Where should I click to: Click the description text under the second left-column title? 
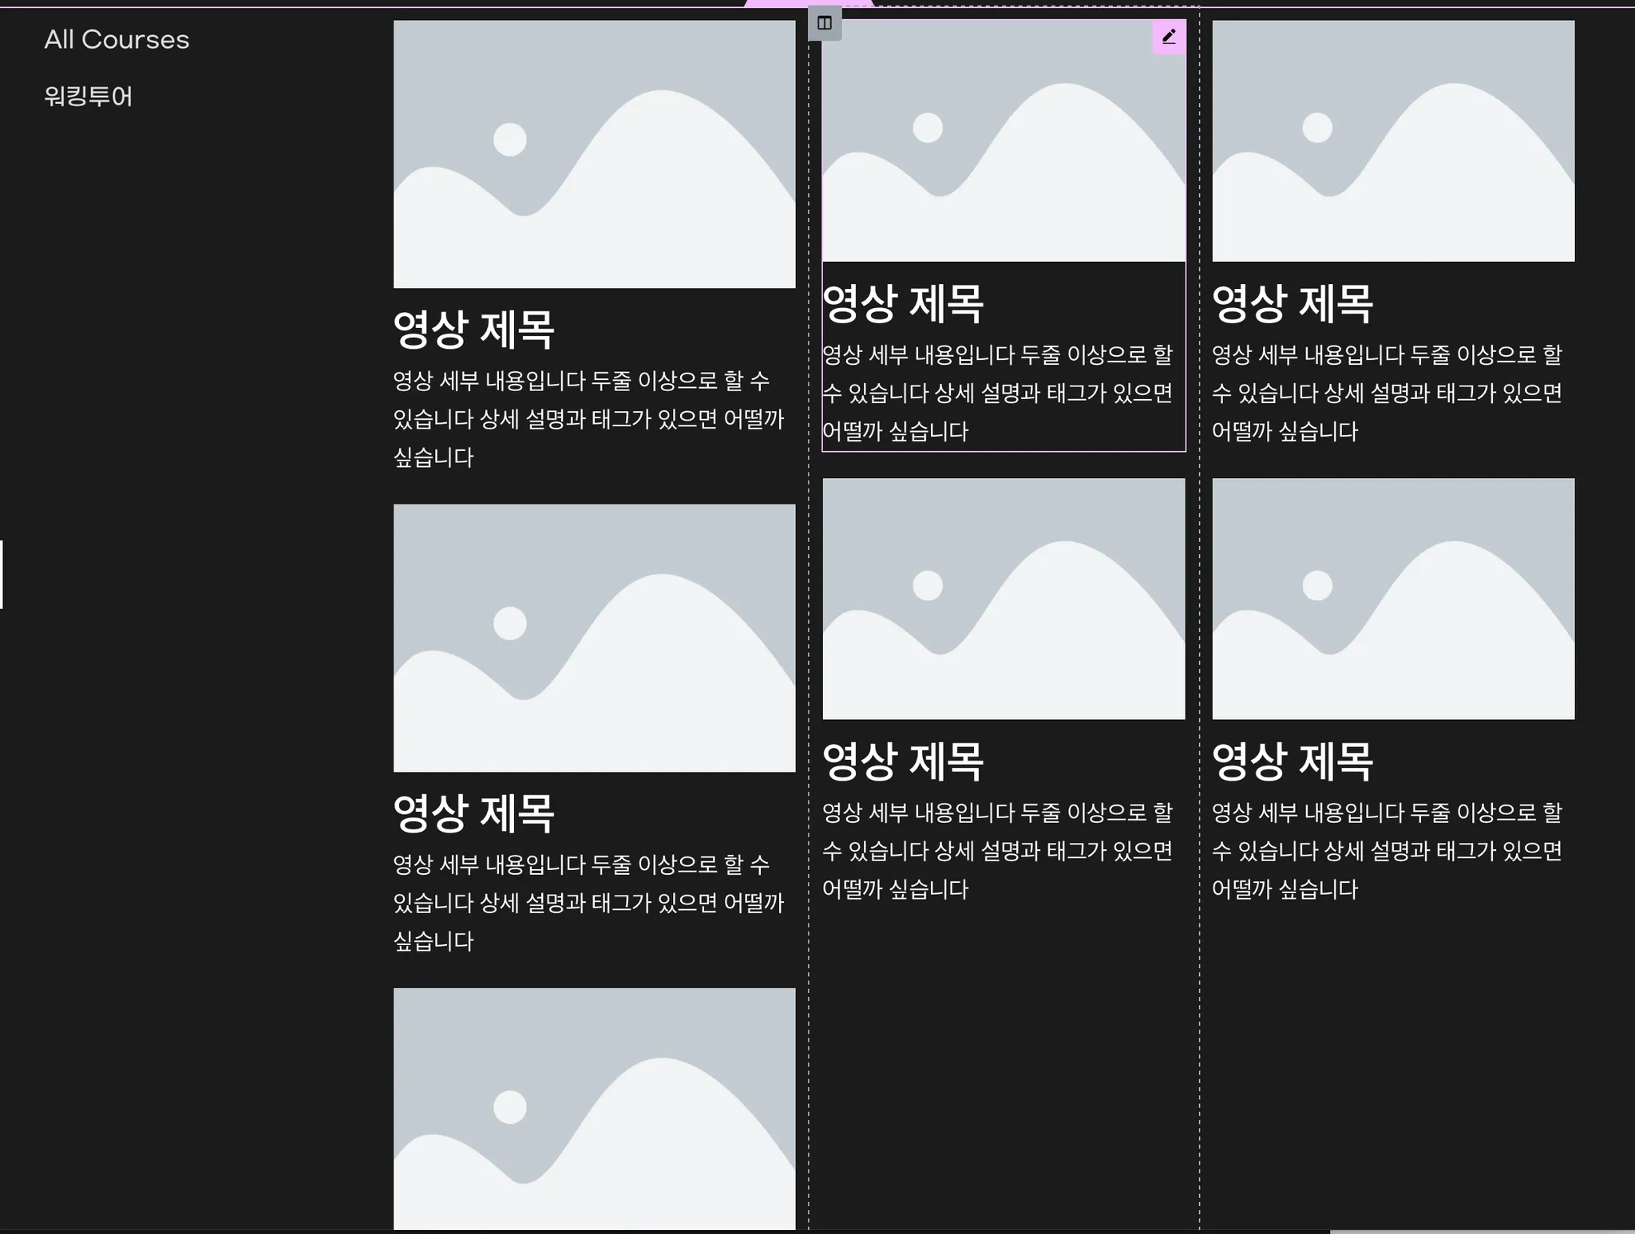(588, 903)
